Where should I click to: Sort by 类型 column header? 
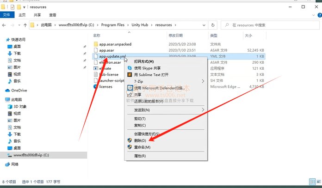coord(214,36)
